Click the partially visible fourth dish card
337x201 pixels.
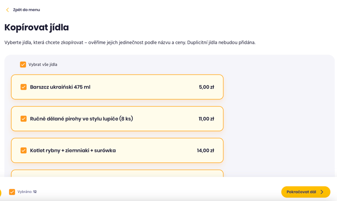click(x=117, y=173)
